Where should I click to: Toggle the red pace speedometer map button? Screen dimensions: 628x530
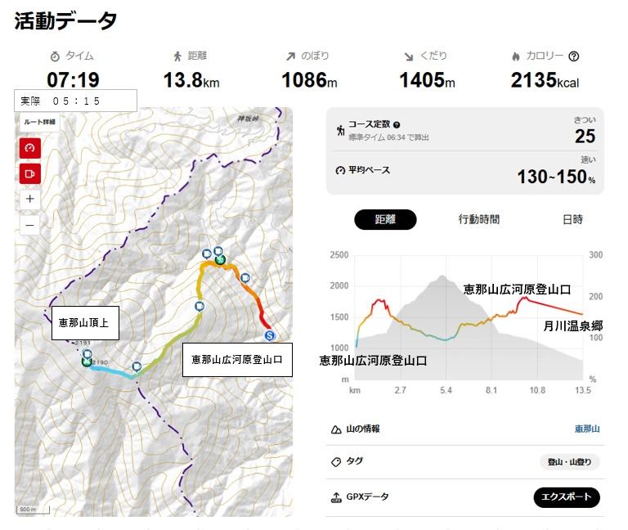click(30, 148)
